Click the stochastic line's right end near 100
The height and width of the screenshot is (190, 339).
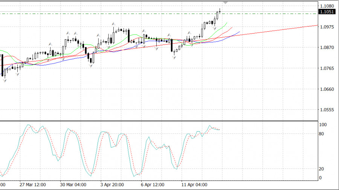click(219, 130)
